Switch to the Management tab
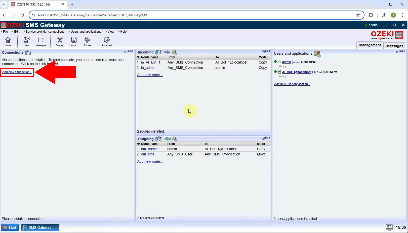408x233 pixels. (x=370, y=45)
